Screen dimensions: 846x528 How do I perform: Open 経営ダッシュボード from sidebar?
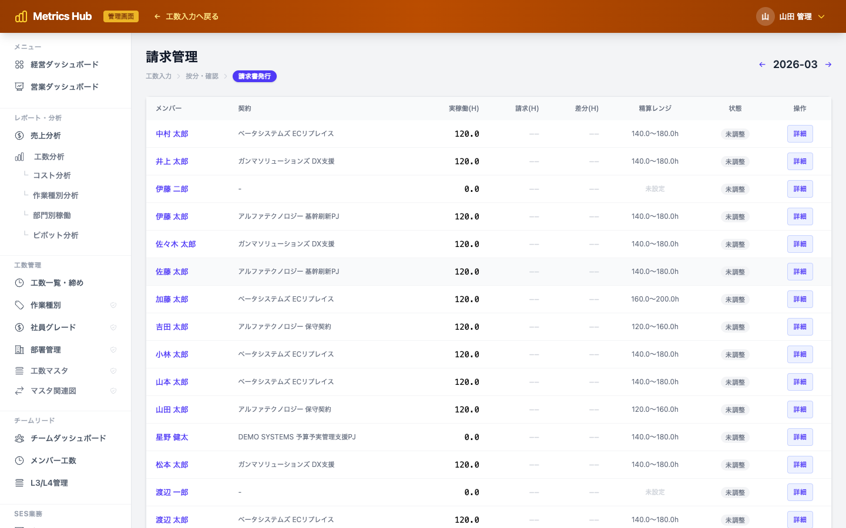click(x=65, y=65)
